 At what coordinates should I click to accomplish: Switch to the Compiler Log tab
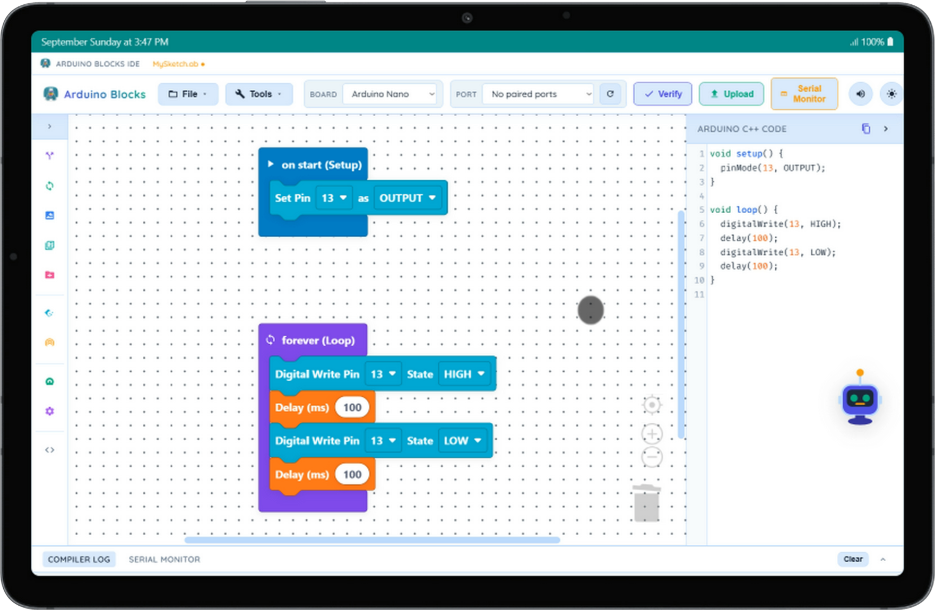click(x=79, y=559)
